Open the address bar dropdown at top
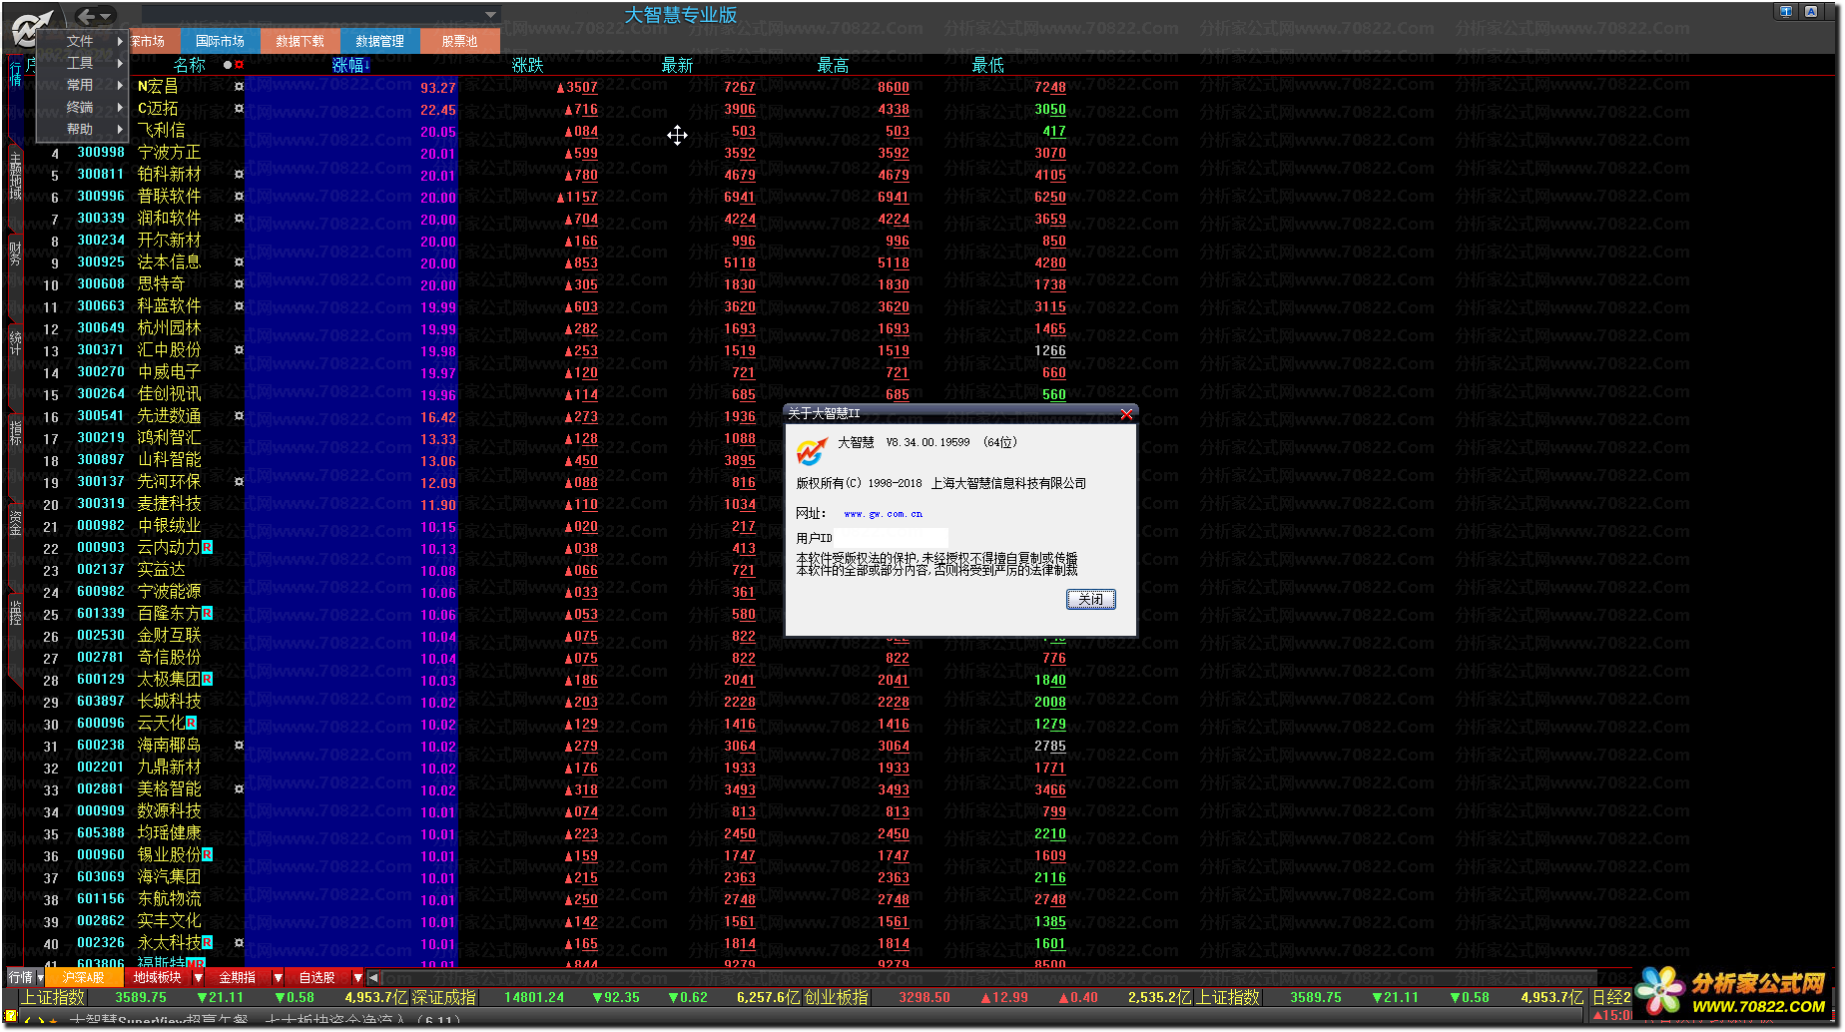This screenshot has width=1845, height=1032. pos(490,15)
